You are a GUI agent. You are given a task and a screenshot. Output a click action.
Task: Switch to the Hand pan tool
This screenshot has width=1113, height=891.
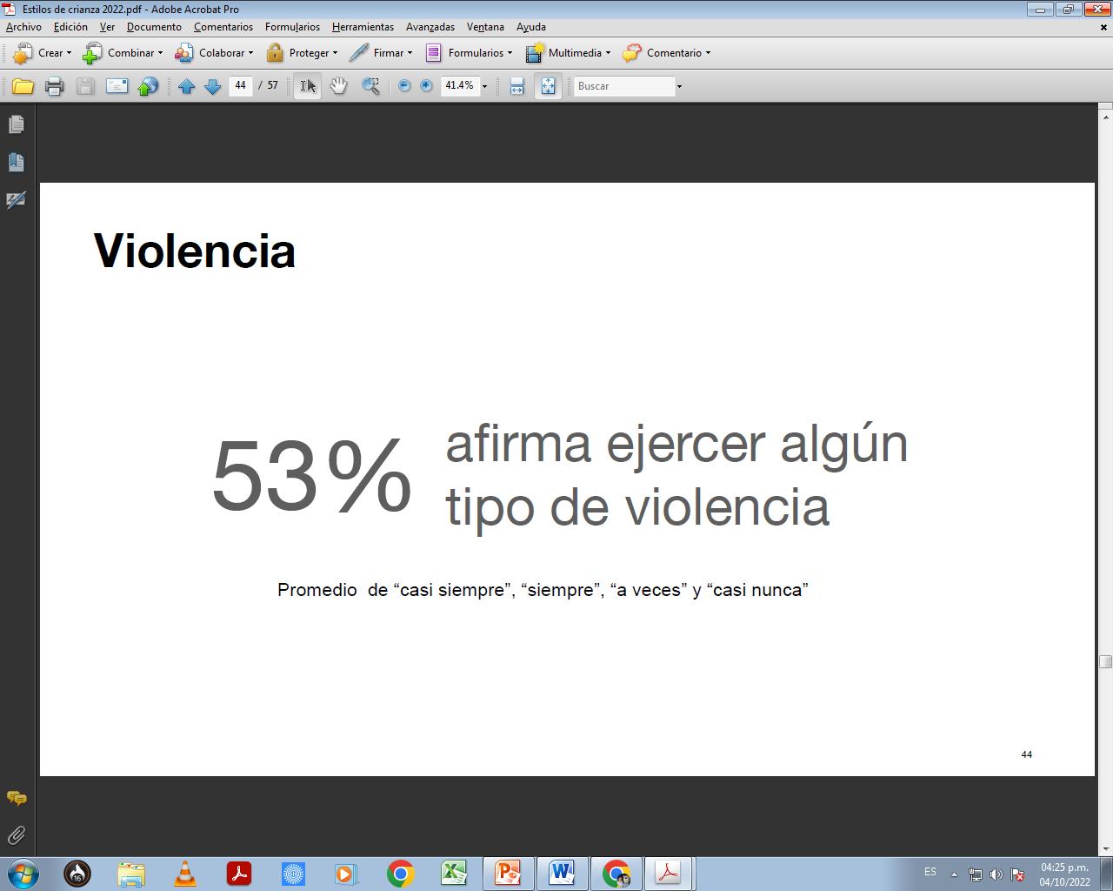[x=338, y=86]
